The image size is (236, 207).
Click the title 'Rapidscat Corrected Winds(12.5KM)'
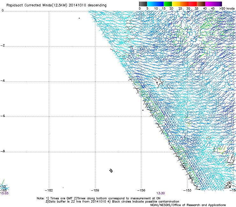click(x=37, y=5)
